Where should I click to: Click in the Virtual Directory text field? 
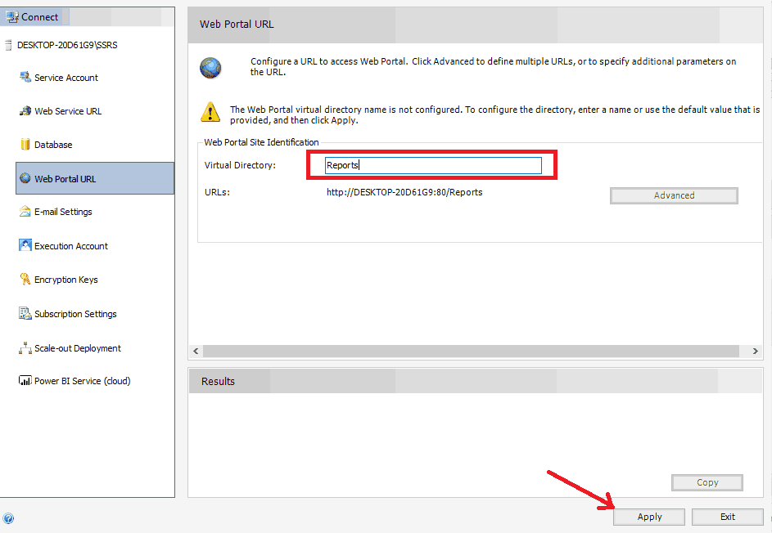coord(433,165)
